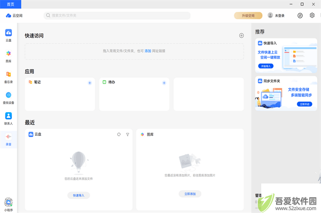This screenshot has width=321, height=213.
Task: Click the transfer list icon beside settings
Action: [x=300, y=15]
